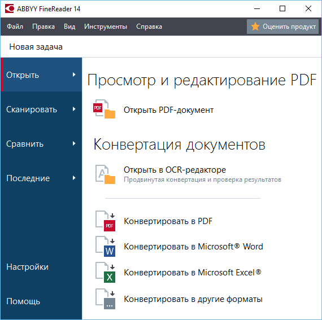322x320 pixels.
Task: Open the Файл menu
Action: pyautogui.click(x=15, y=27)
